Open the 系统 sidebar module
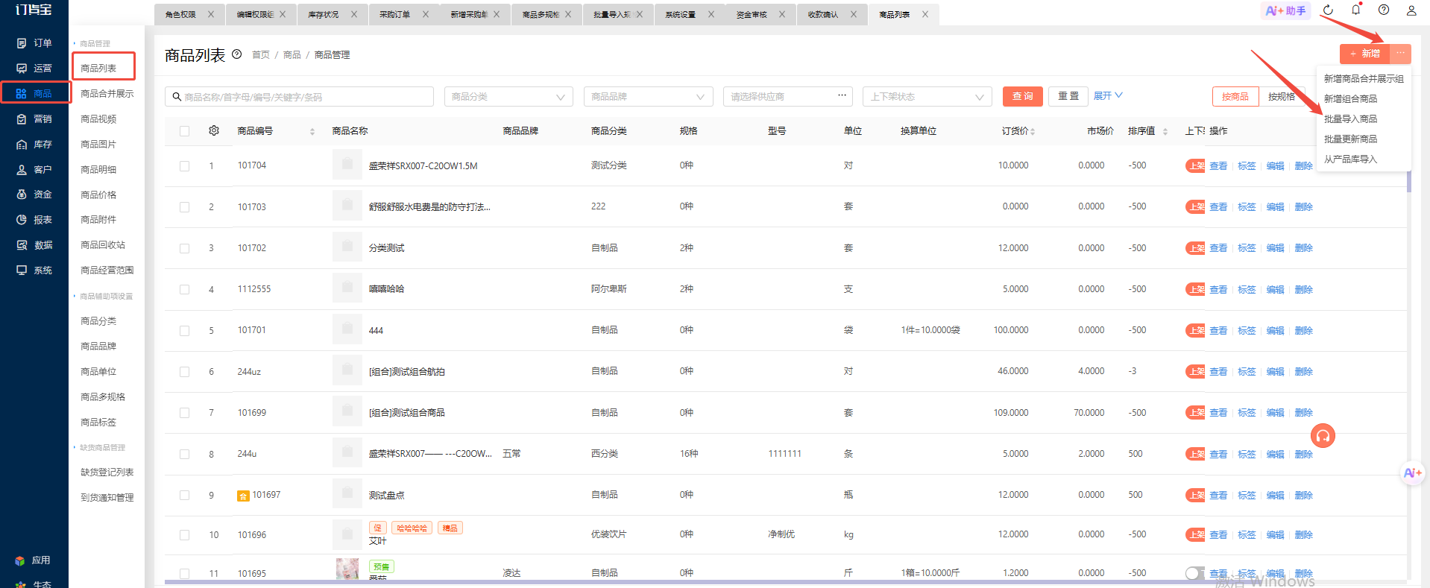 (34, 271)
